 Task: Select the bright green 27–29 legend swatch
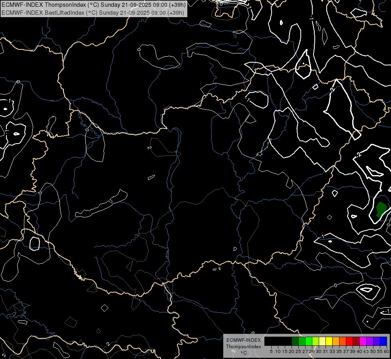point(309,341)
